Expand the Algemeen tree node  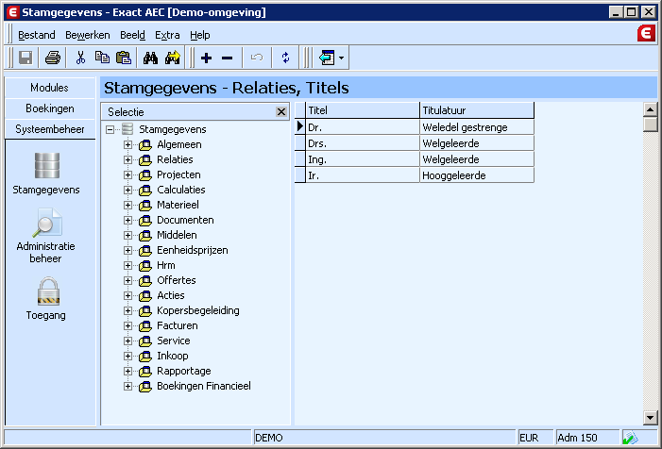[x=127, y=144]
